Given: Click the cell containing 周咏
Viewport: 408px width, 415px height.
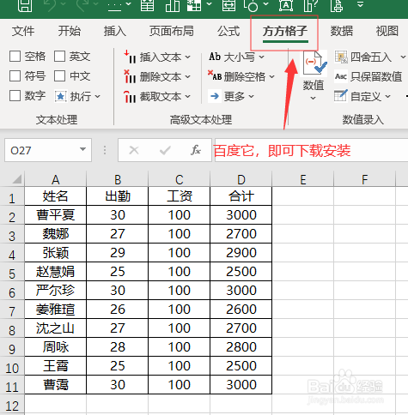Looking at the screenshot, I should click(x=56, y=347).
